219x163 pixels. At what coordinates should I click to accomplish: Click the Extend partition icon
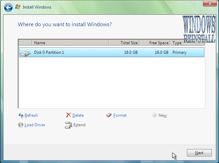[x=68, y=125]
